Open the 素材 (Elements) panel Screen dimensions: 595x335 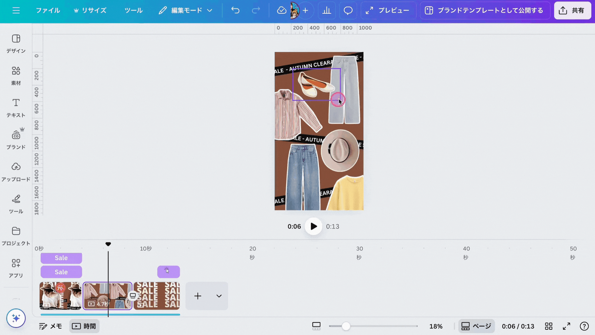(x=16, y=76)
